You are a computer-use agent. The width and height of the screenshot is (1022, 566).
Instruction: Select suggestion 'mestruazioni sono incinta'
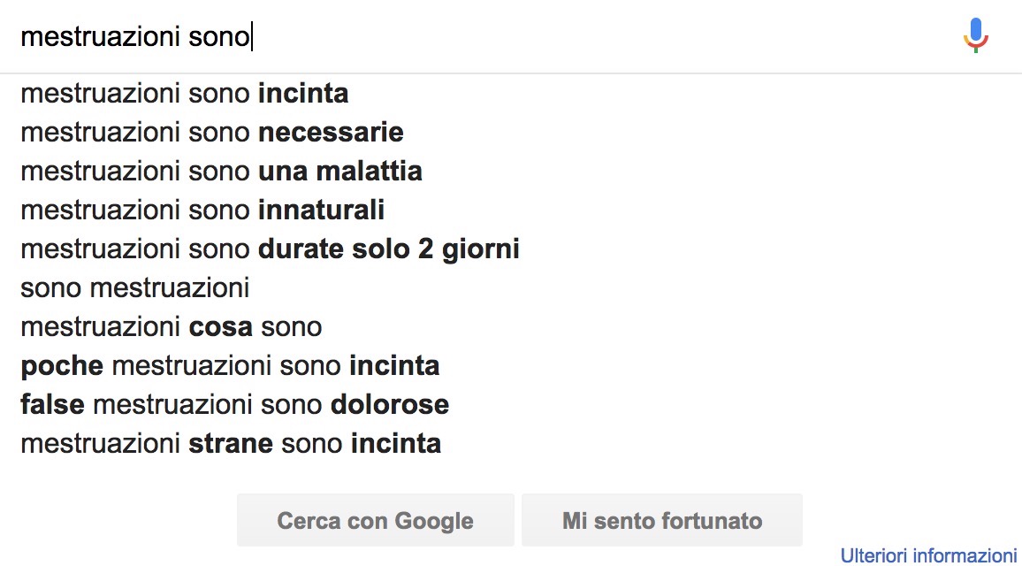[x=185, y=93]
